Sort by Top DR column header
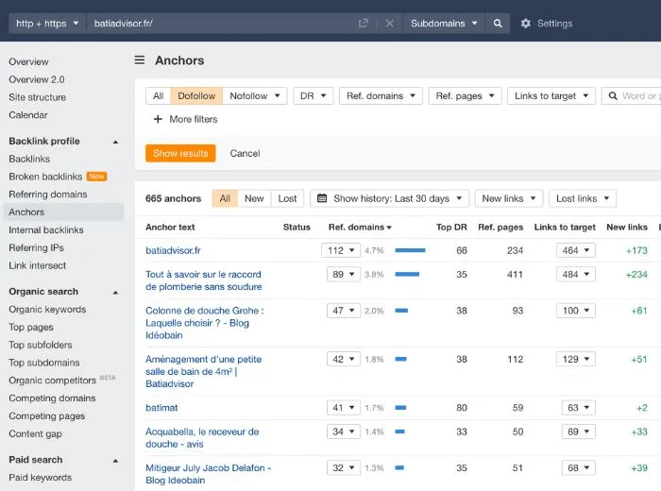 point(451,228)
